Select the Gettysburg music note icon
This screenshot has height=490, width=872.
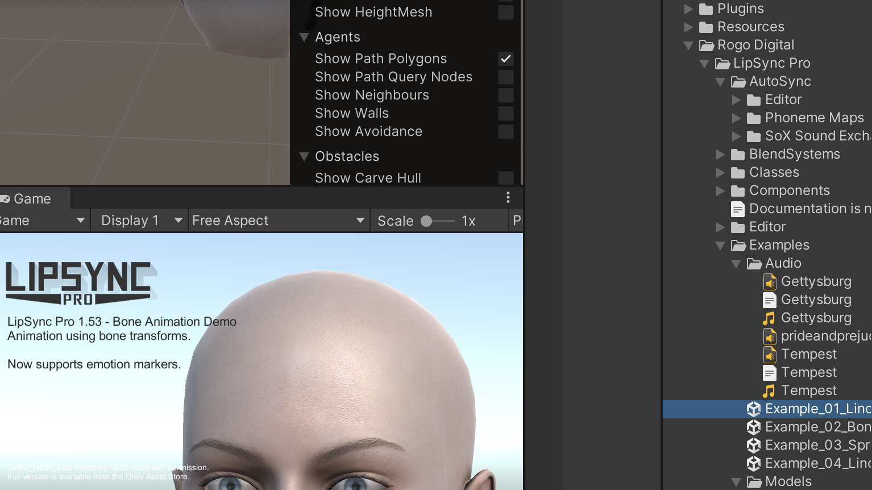click(769, 318)
